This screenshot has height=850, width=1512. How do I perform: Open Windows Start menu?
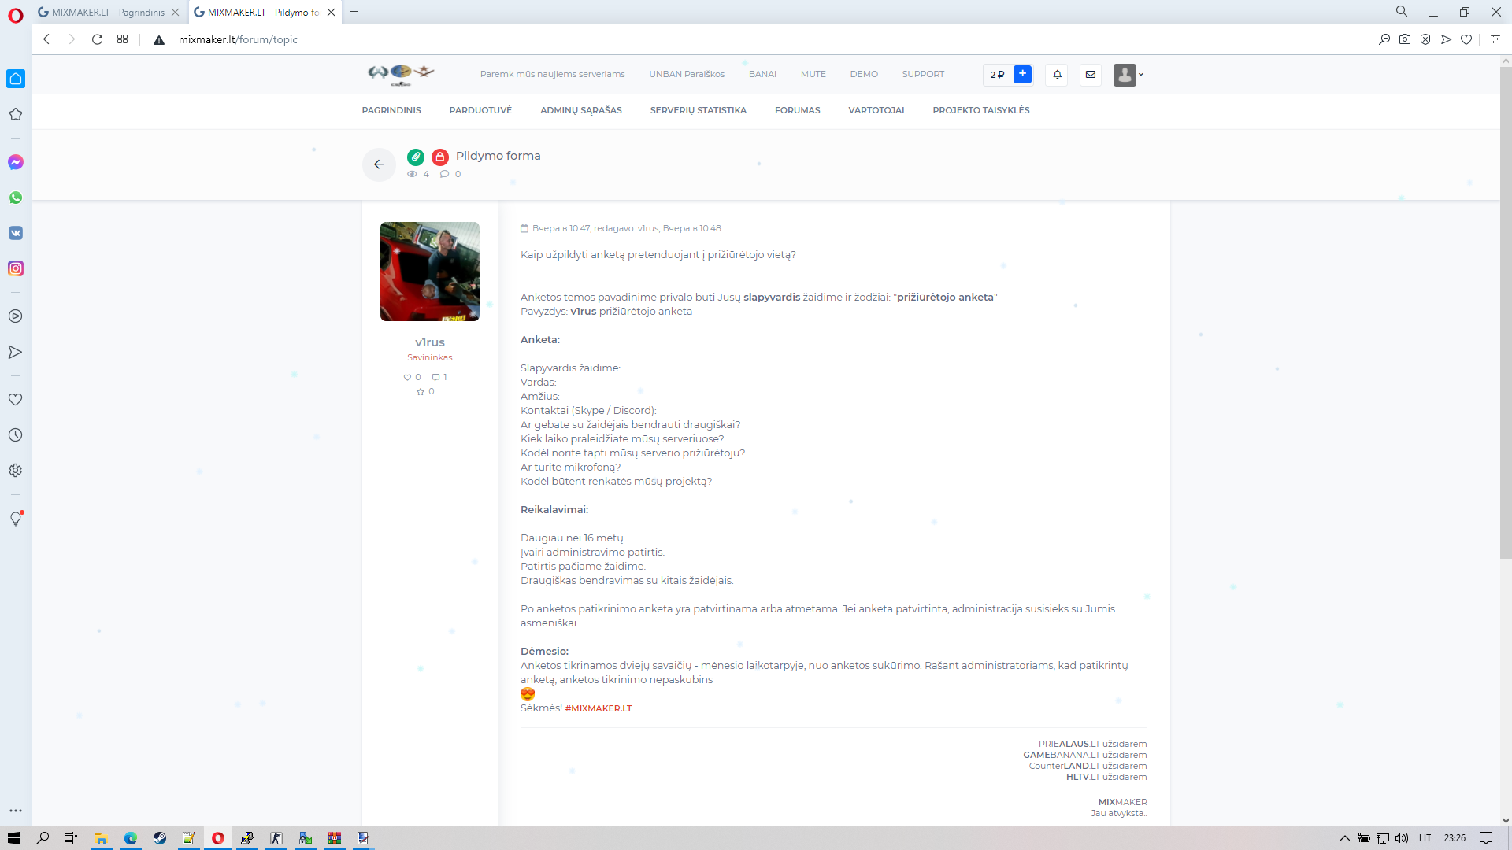pyautogui.click(x=14, y=838)
